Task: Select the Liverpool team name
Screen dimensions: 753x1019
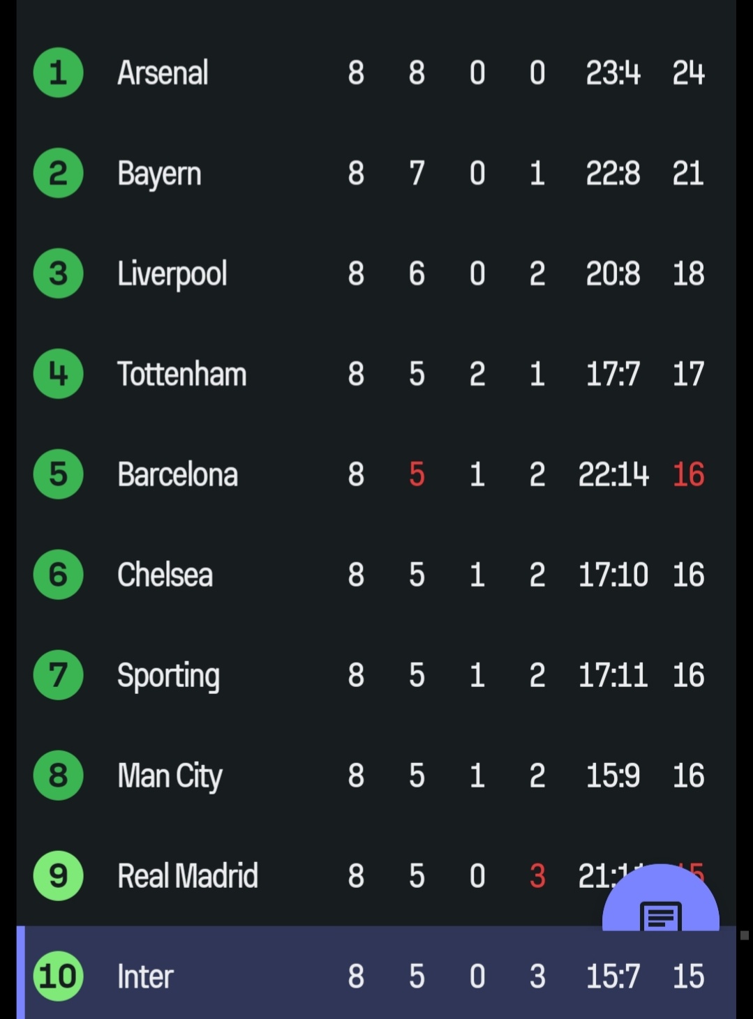Action: tap(172, 273)
